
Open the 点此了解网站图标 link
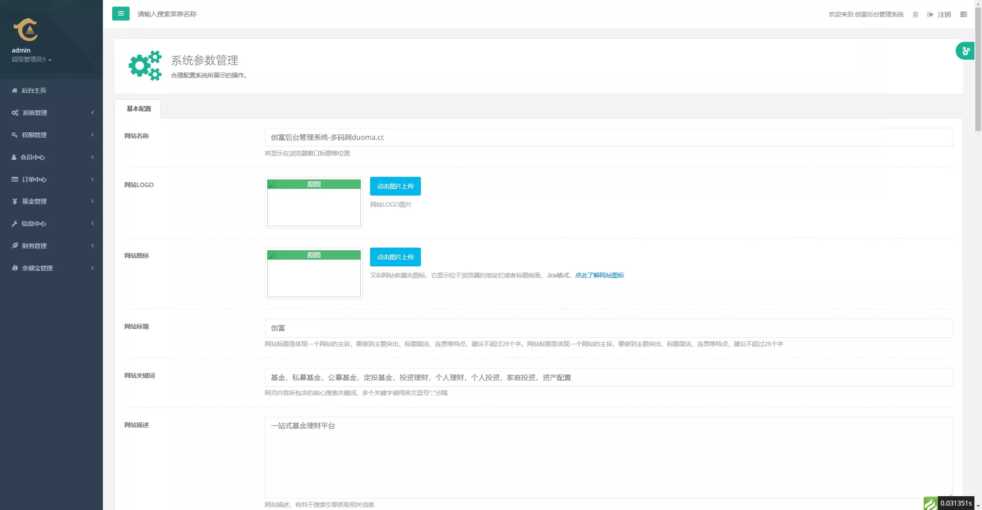pyautogui.click(x=599, y=275)
